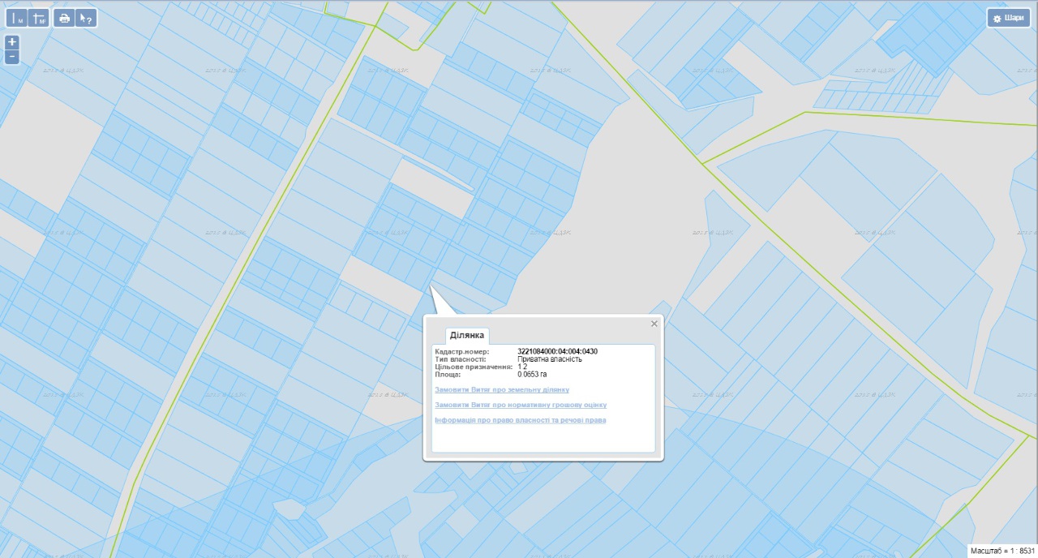
Task: Click the Масштаб scale indicator
Action: (1002, 551)
